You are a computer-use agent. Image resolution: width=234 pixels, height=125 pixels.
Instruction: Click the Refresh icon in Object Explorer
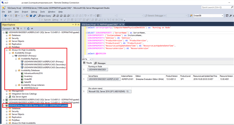coord(28,29)
